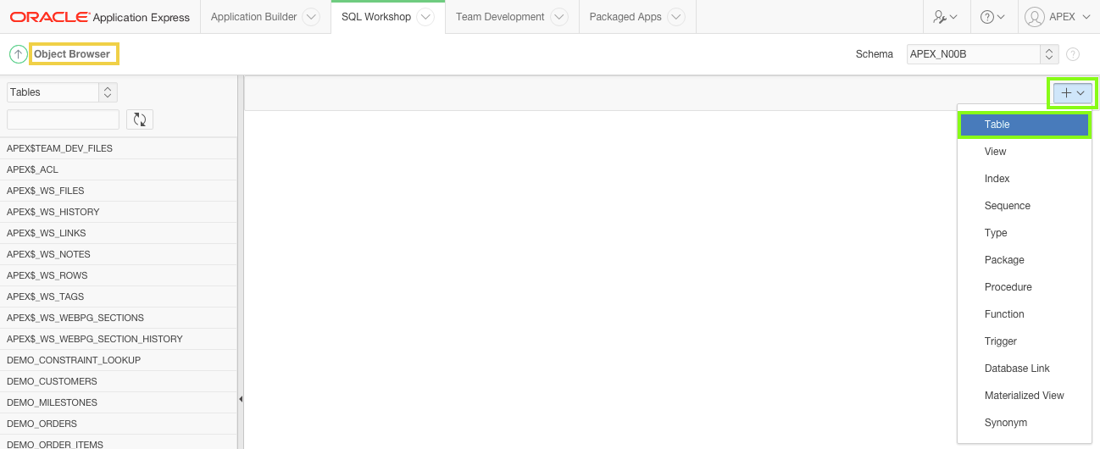Select the APEX$TEAM_DEV_FILES table
1100x449 pixels.
pyautogui.click(x=119, y=148)
